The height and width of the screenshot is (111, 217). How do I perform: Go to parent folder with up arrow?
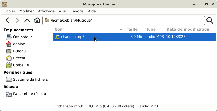[x=27, y=20]
